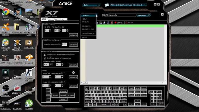The height and width of the screenshot is (112, 199).
Task: Click the go-to line number input field
Action: click(x=64, y=44)
